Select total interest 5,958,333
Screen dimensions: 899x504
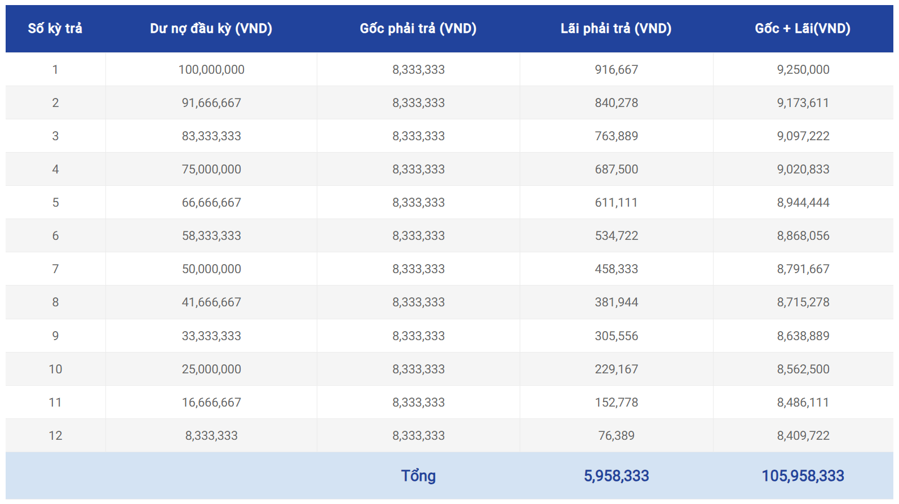(x=617, y=476)
